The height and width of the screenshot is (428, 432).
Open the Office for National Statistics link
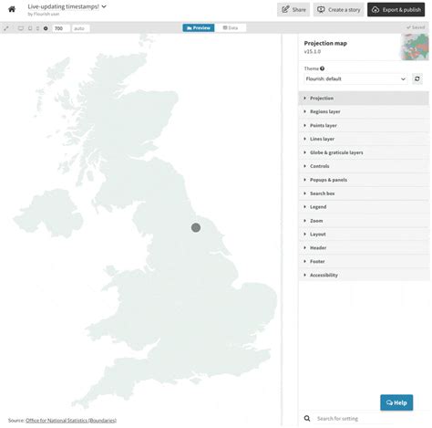[x=71, y=421]
